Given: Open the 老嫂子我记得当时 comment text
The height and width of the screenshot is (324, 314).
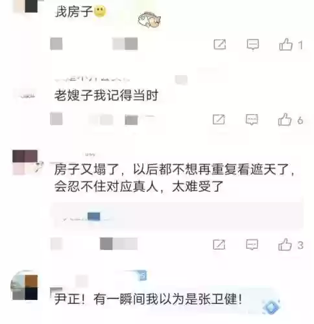Looking at the screenshot, I should [106, 95].
